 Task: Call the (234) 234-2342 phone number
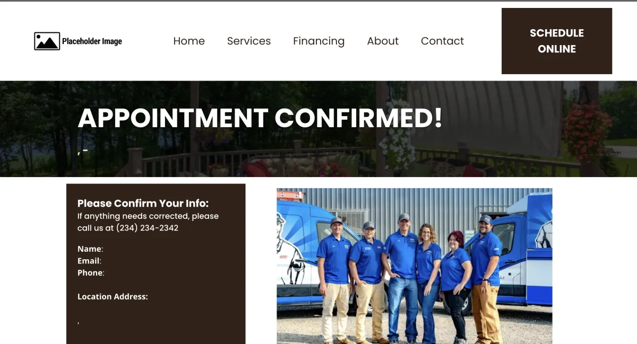(x=147, y=228)
